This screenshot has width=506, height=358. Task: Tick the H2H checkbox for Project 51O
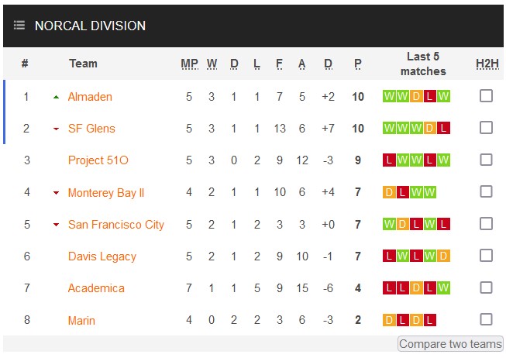(486, 160)
